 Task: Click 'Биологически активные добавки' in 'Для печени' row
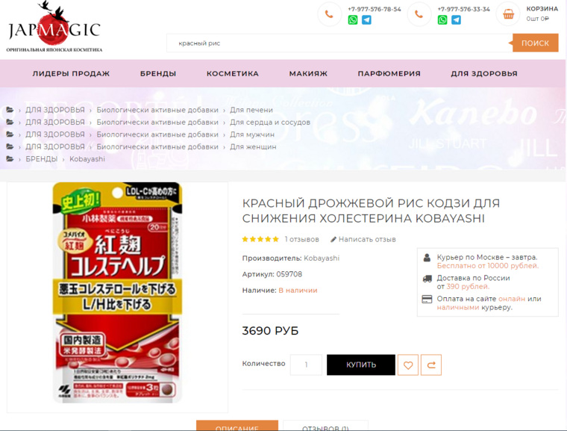157,110
